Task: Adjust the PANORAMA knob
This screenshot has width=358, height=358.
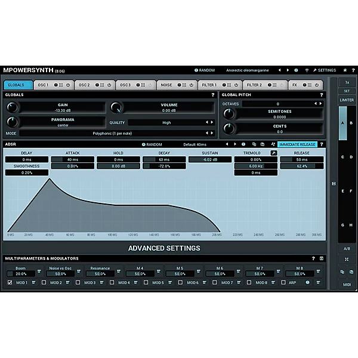Action: 12,122
